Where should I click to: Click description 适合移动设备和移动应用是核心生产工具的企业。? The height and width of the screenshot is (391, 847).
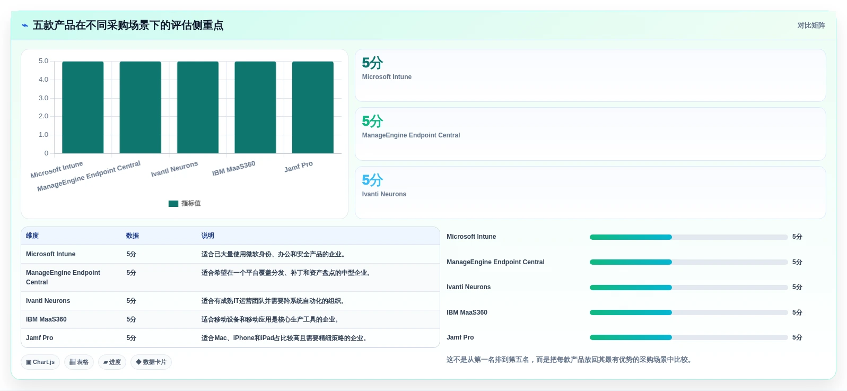(x=271, y=320)
